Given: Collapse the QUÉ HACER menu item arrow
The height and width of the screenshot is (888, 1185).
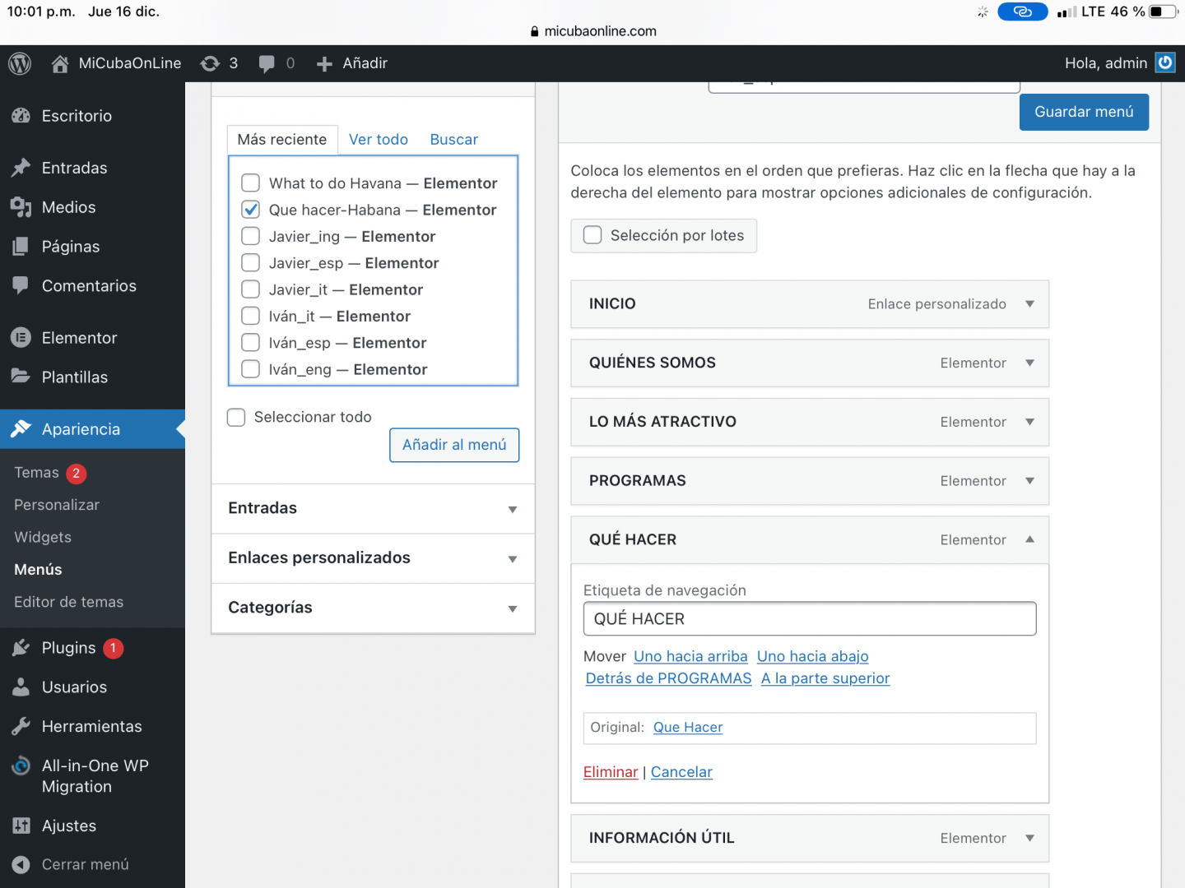Looking at the screenshot, I should [x=1029, y=539].
